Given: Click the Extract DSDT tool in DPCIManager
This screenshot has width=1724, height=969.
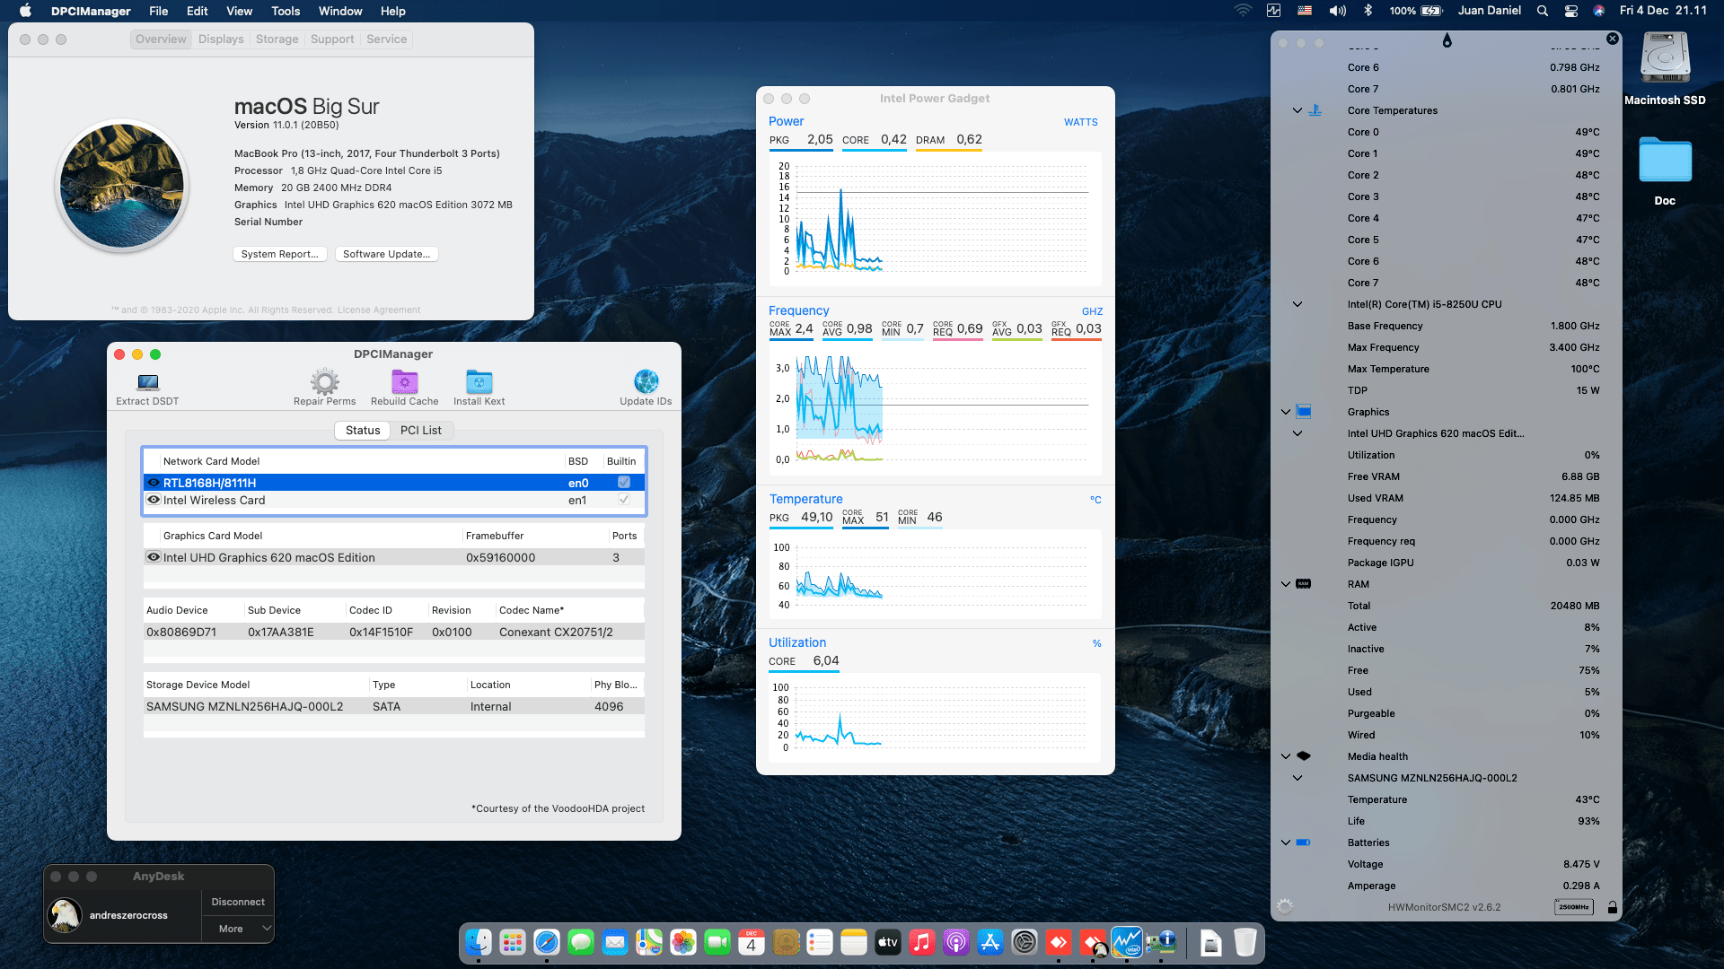Looking at the screenshot, I should [x=146, y=386].
